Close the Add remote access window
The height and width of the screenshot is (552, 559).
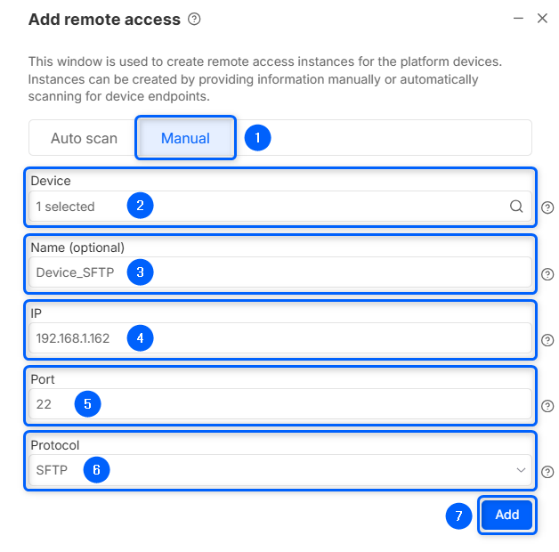tap(542, 18)
